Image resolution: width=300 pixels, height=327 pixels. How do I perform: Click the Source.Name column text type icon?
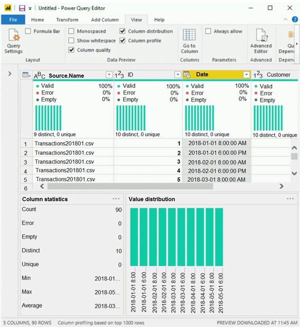point(39,76)
